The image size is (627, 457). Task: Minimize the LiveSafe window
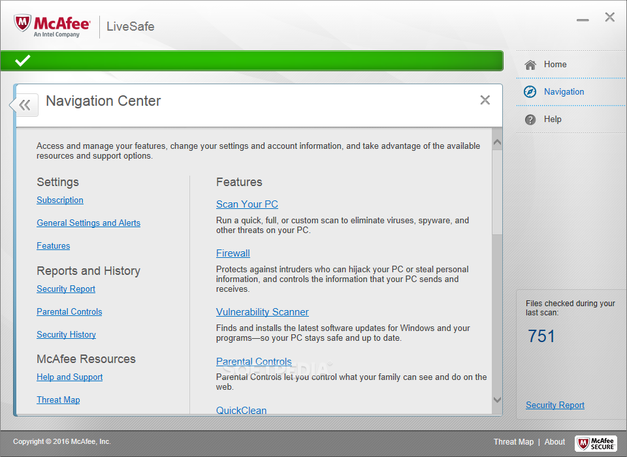(x=583, y=20)
